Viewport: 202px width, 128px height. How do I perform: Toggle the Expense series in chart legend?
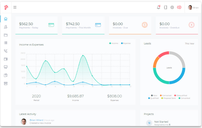pyautogui.click(x=126, y=43)
